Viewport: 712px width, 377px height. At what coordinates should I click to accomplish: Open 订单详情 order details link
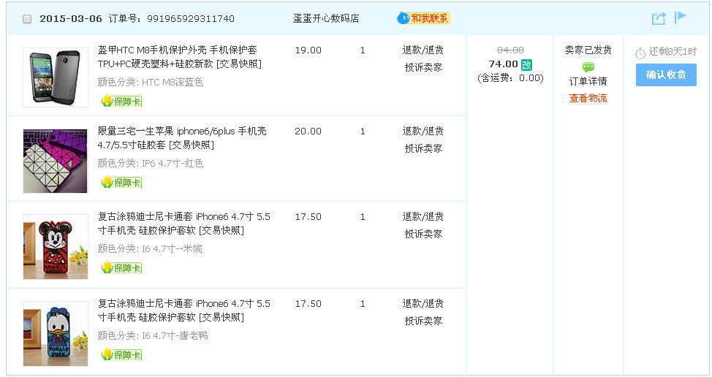(588, 81)
